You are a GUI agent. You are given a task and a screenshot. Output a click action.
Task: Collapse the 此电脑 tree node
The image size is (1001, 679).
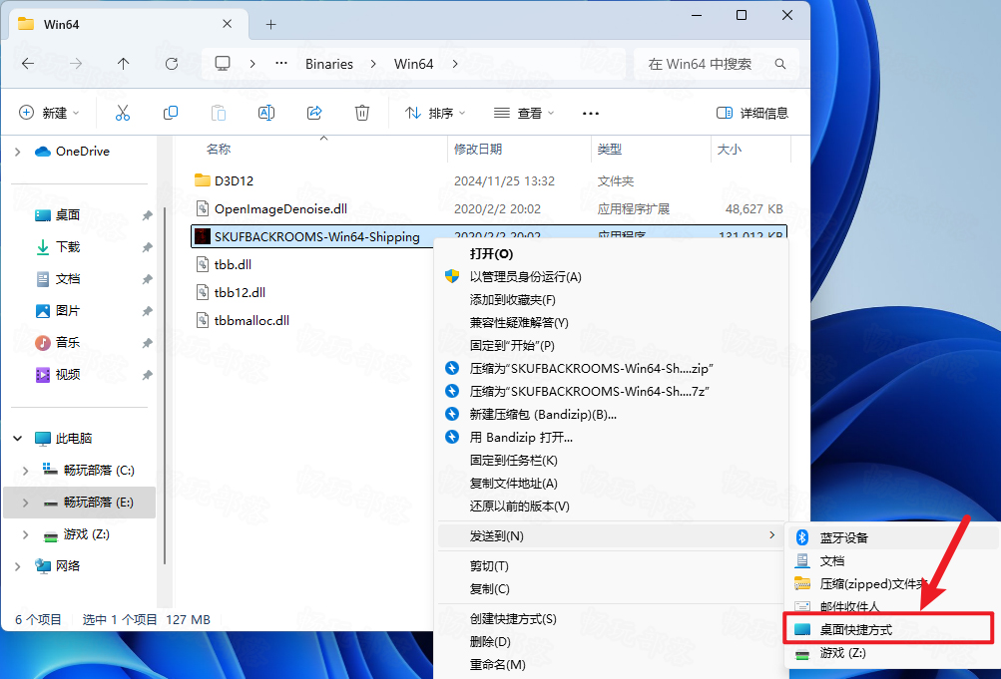(18, 439)
